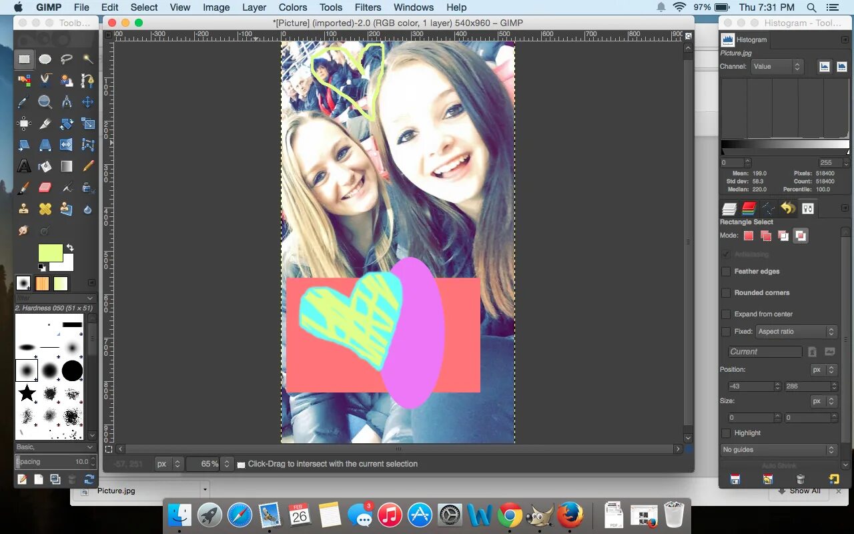
Task: Select the Zoom magnifier tool
Action: [x=45, y=101]
